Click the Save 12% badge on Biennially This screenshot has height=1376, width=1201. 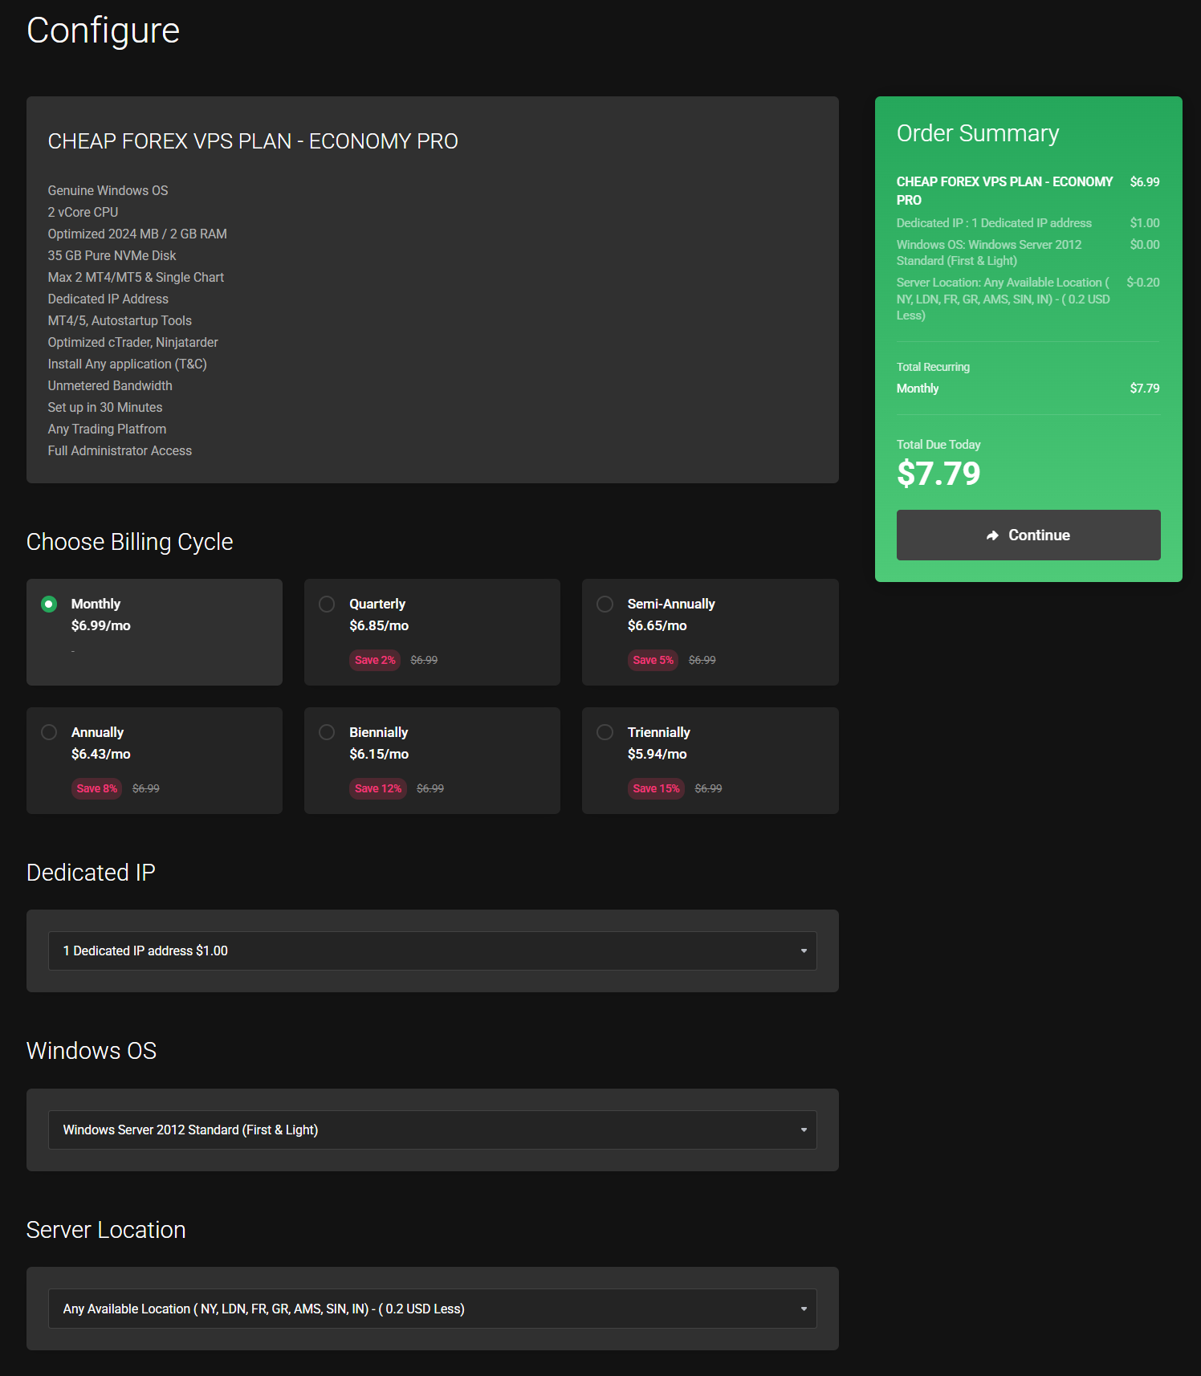pyautogui.click(x=378, y=788)
